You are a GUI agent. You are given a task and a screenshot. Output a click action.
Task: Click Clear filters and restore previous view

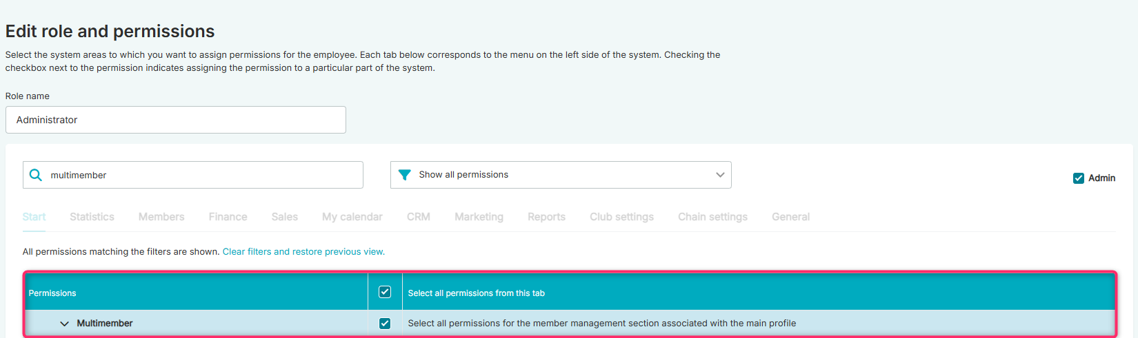click(303, 252)
